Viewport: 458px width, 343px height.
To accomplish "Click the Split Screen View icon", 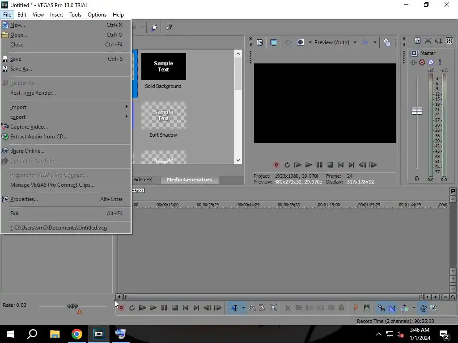I will [301, 42].
